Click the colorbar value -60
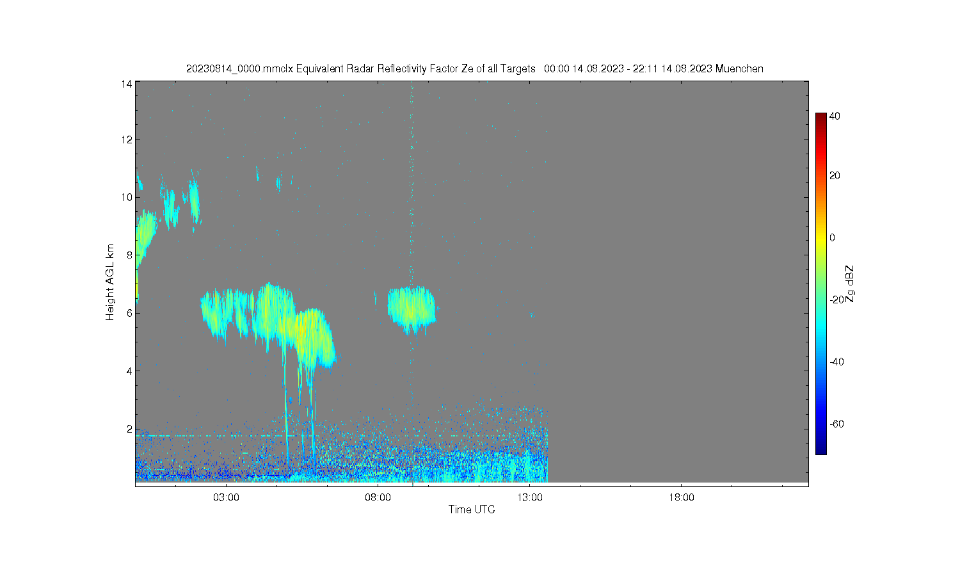 point(835,424)
